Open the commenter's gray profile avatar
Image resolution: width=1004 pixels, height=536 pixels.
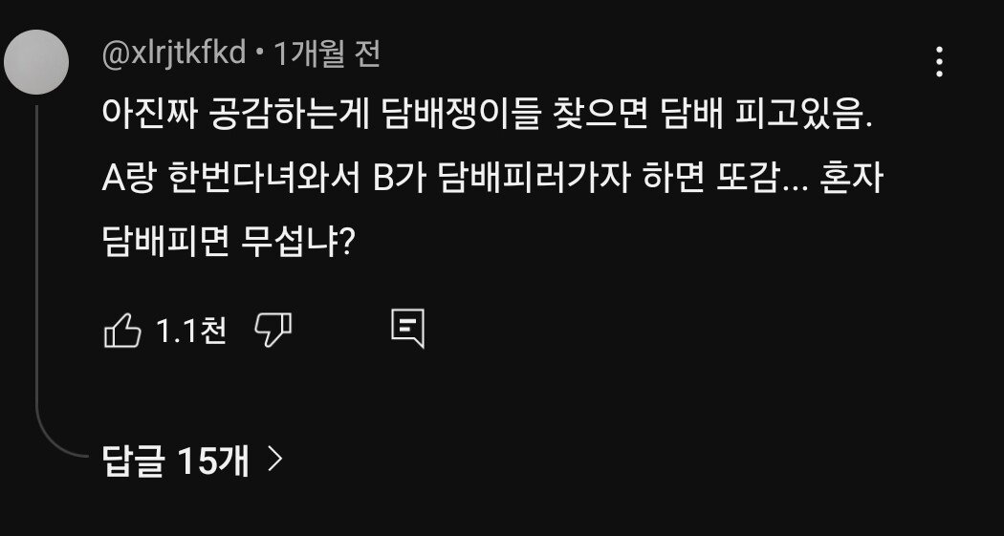pyautogui.click(x=36, y=63)
